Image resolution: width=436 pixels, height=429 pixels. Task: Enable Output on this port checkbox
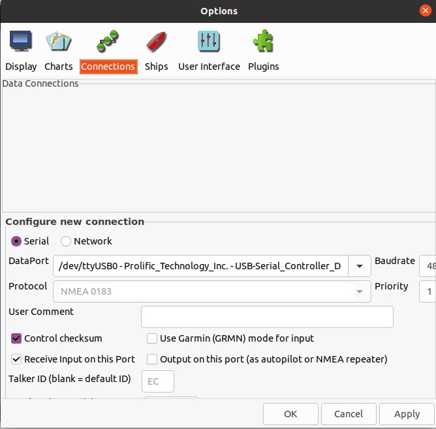[x=152, y=359]
